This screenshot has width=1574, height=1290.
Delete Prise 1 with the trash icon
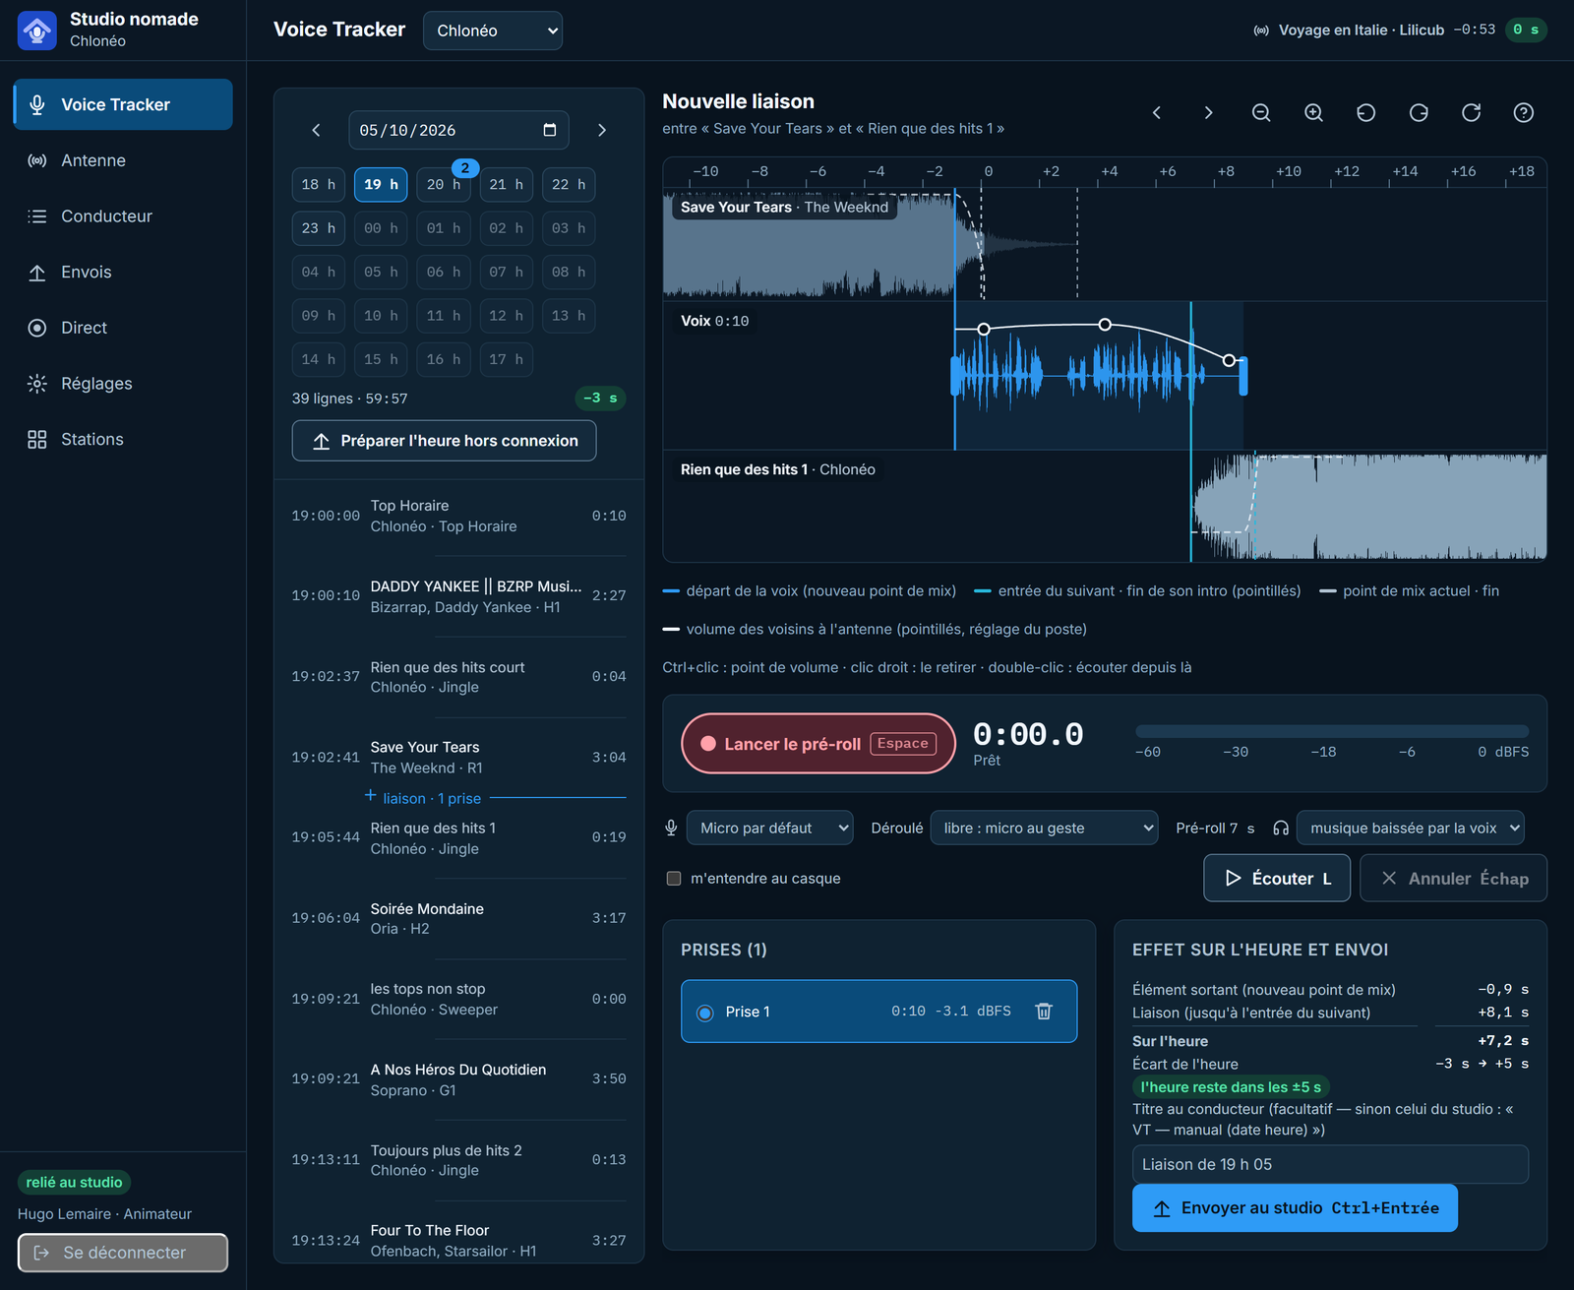pos(1044,1012)
